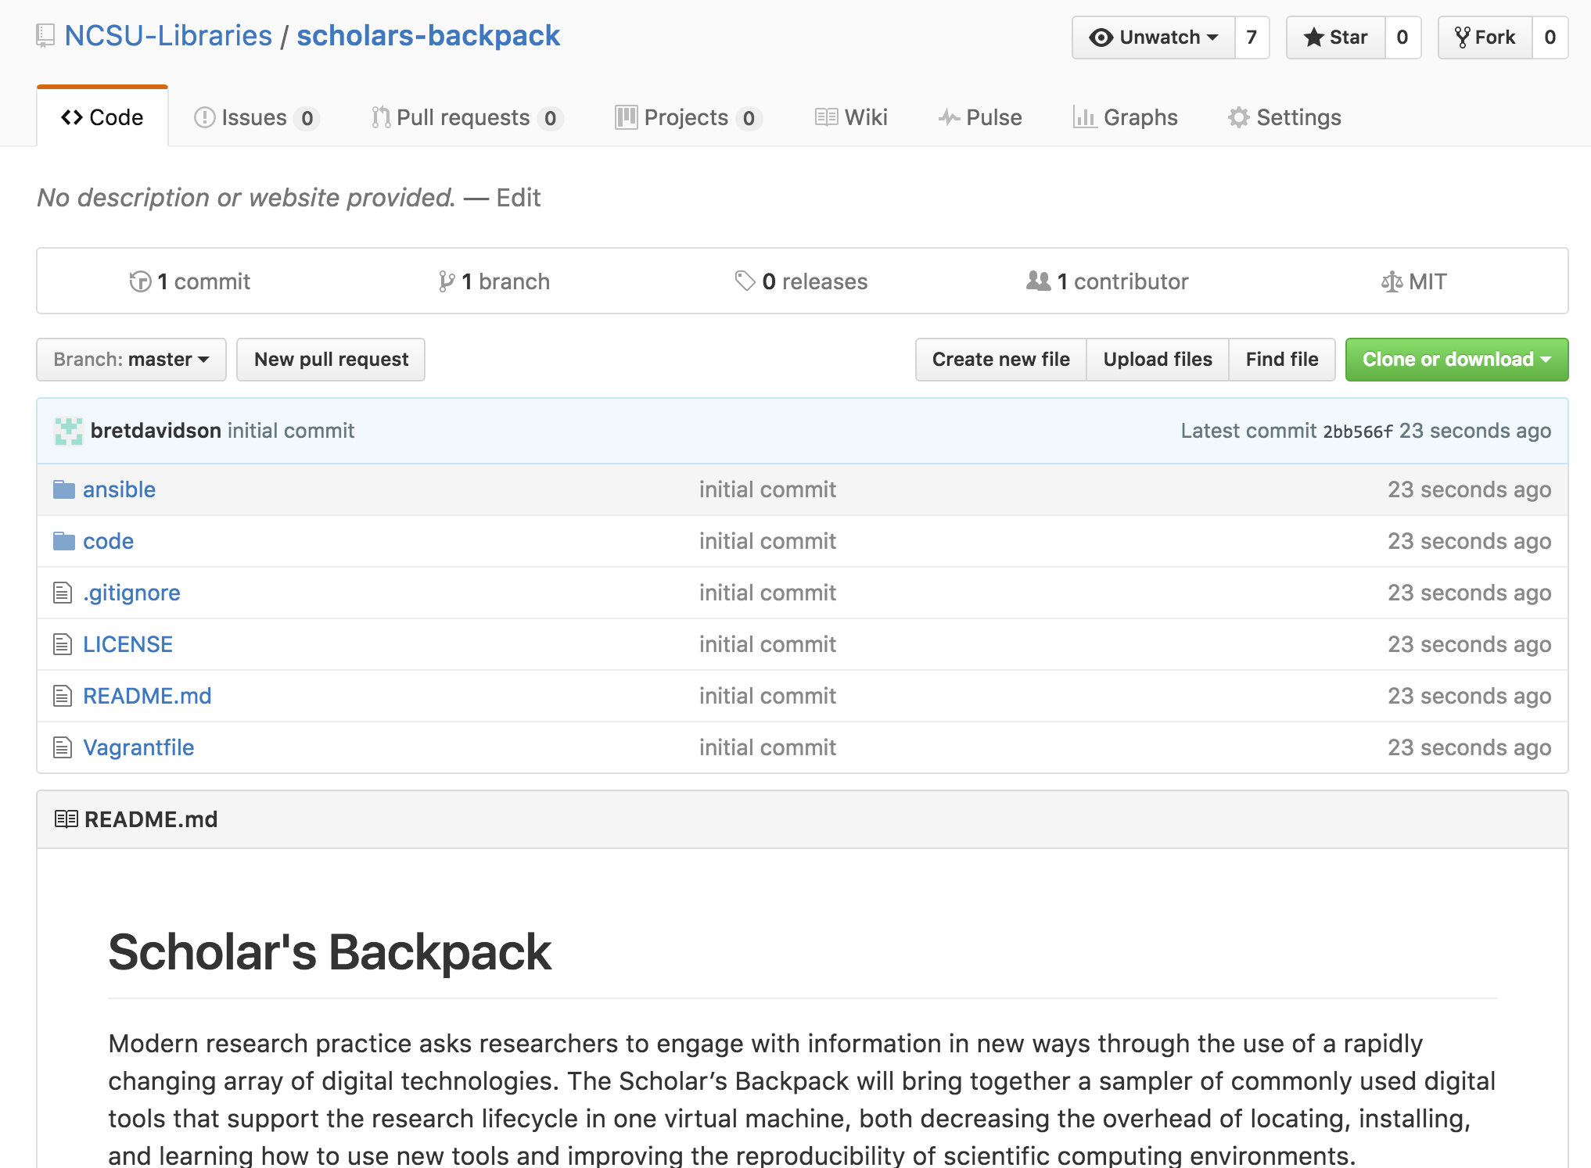Click the .gitignore file icon

click(x=63, y=593)
